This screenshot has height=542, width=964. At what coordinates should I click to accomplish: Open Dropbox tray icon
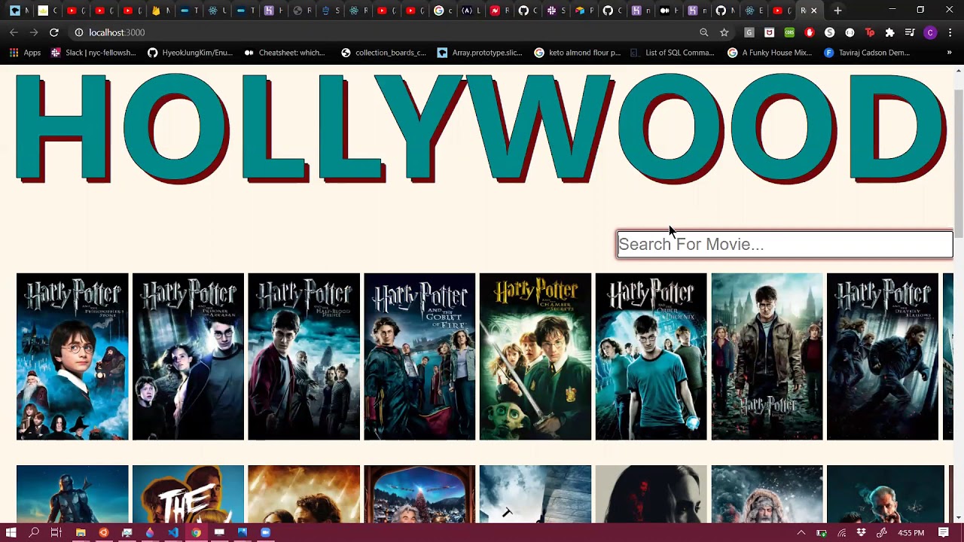coord(862,533)
